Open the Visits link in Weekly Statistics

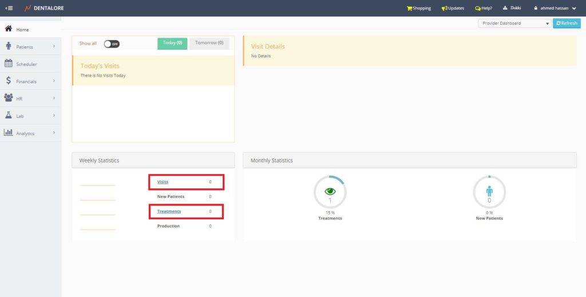pyautogui.click(x=163, y=182)
